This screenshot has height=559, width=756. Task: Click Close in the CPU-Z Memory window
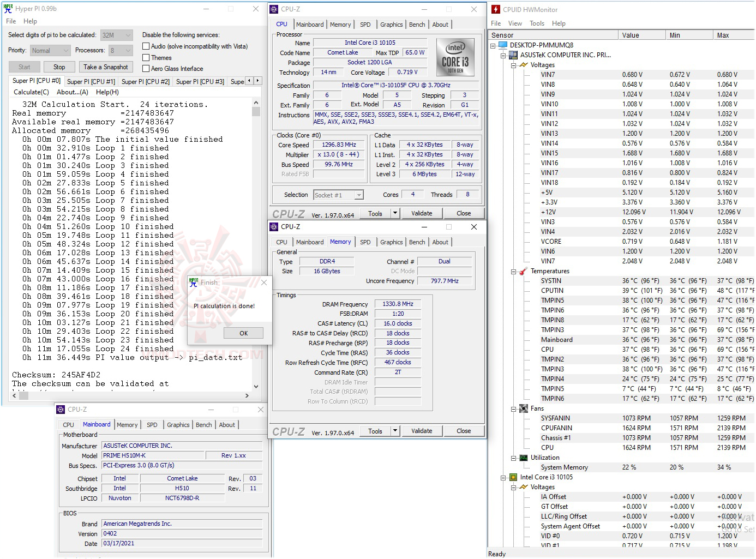464,431
